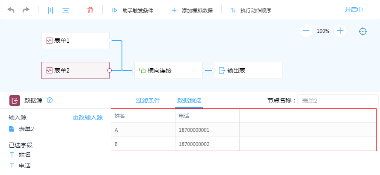Zoom out with the minus button
This screenshot has width=380, height=175.
(x=306, y=31)
